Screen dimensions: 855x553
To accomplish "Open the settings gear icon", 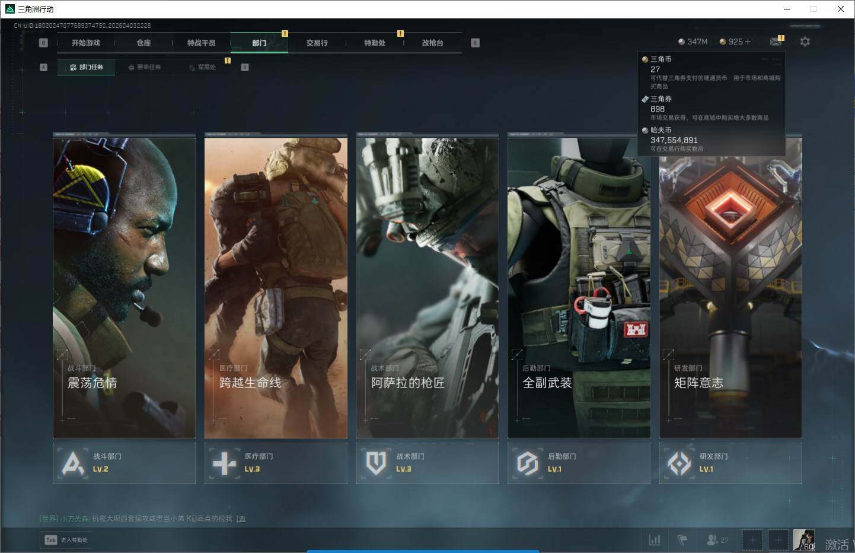I will click(805, 42).
